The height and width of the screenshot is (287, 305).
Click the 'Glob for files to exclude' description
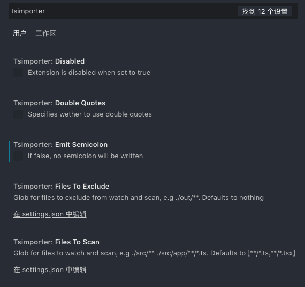click(x=139, y=198)
